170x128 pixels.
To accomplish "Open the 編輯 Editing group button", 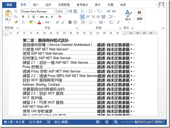I will point(139,16).
